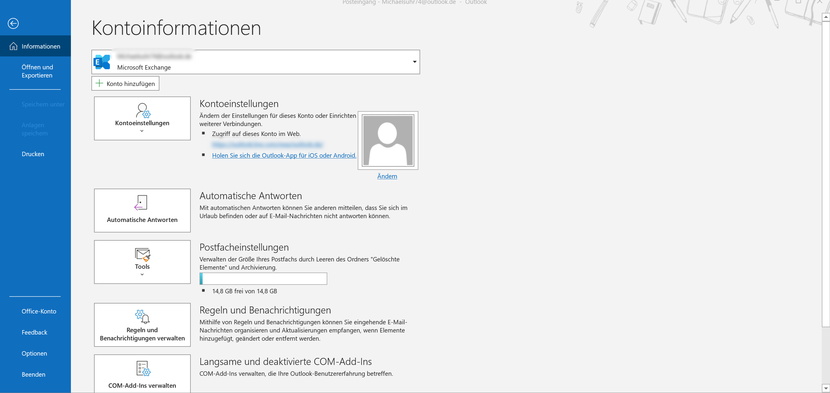Click the profile picture placeholder
830x393 pixels.
pyautogui.click(x=388, y=141)
